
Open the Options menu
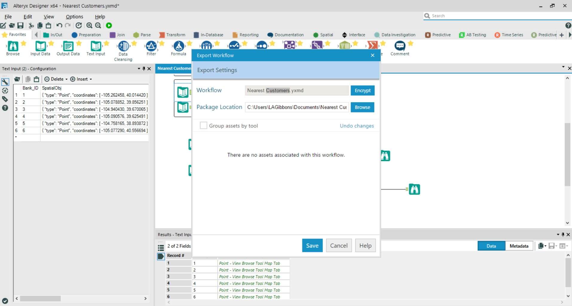click(74, 17)
